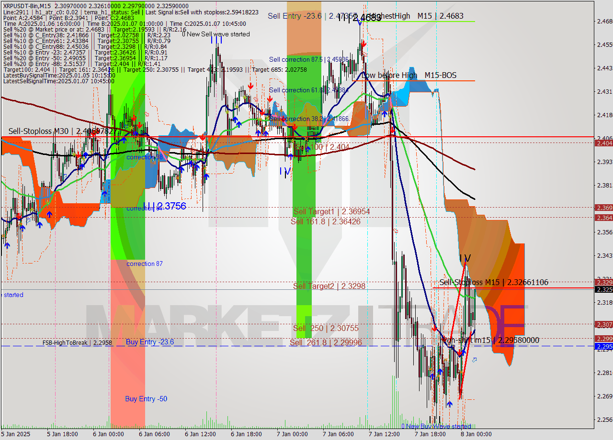Click the '0 New Sell wave started' label
613x440 pixels.
(x=216, y=34)
